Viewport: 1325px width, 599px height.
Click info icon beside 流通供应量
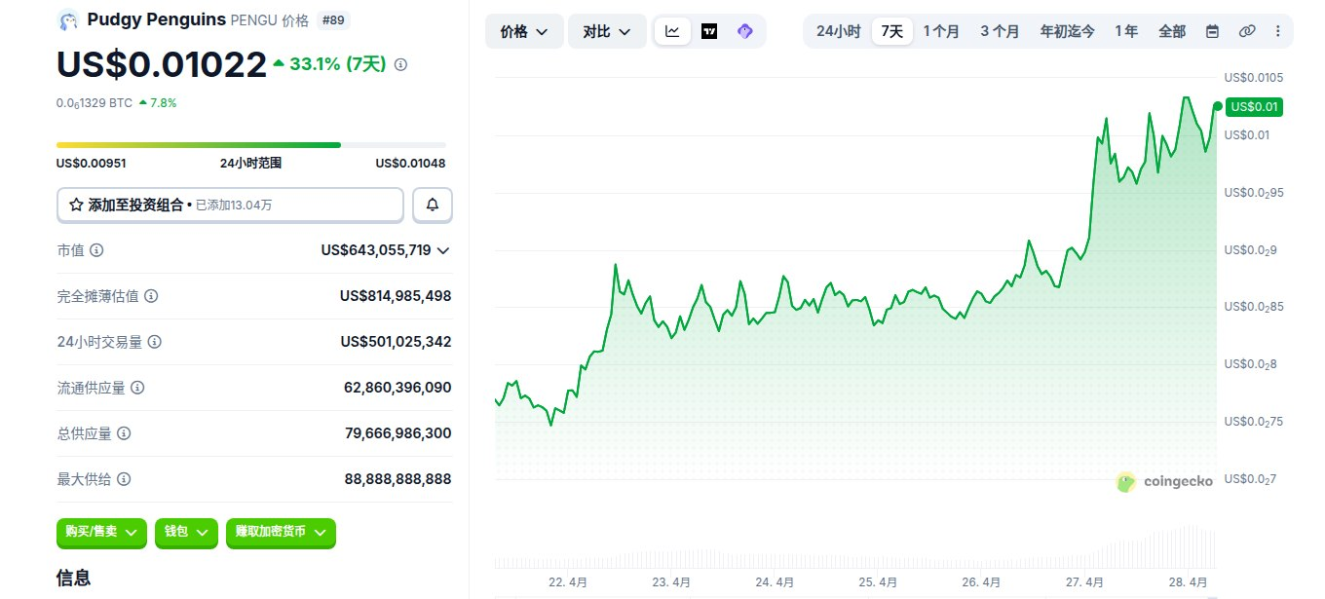click(137, 388)
